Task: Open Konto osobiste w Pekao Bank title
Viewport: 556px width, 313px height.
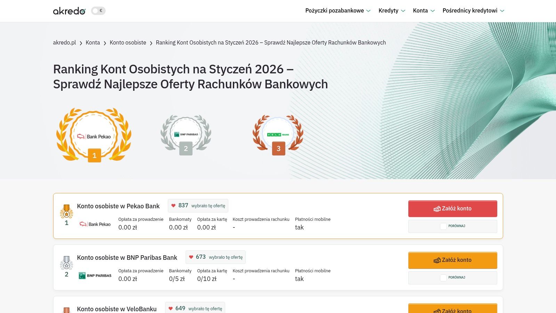Action: (118, 206)
